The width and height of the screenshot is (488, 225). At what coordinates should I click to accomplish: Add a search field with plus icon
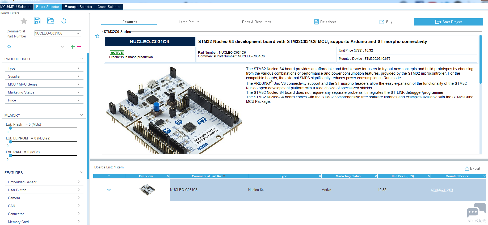(73, 47)
